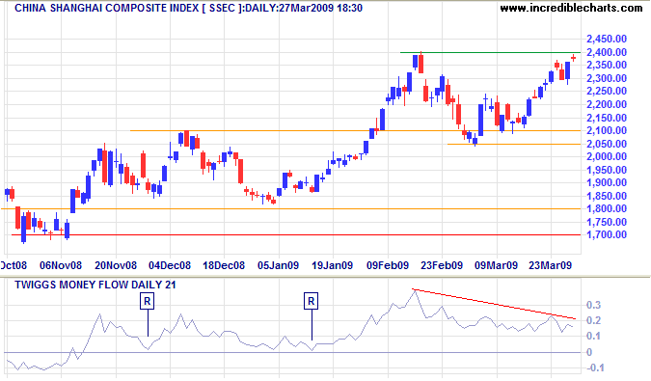Select the red descending trendline on money flow
The width and height of the screenshot is (651, 381).
[494, 304]
